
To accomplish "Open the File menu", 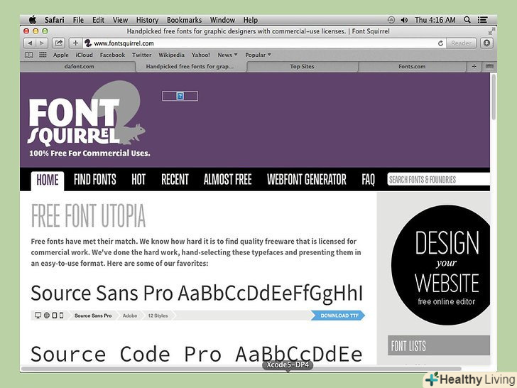I will pos(78,20).
